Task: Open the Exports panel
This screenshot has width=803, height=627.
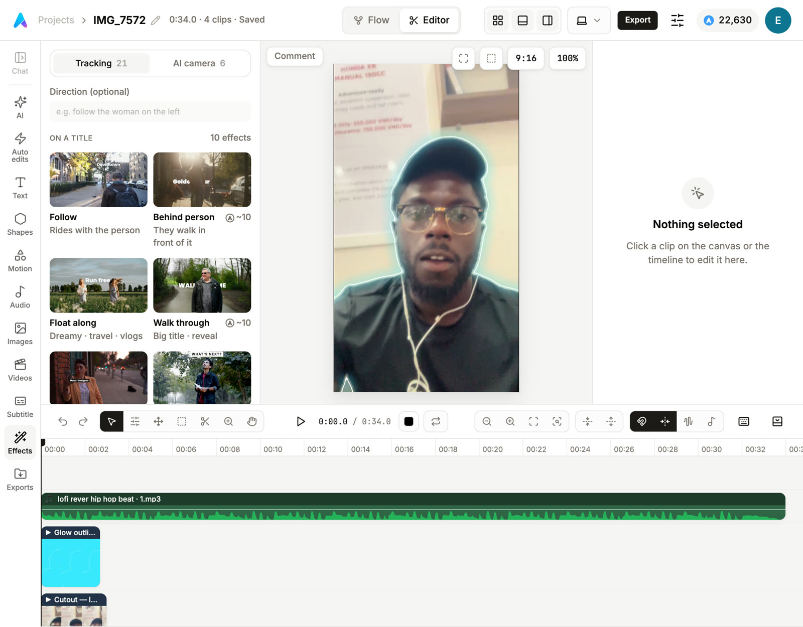Action: click(20, 480)
